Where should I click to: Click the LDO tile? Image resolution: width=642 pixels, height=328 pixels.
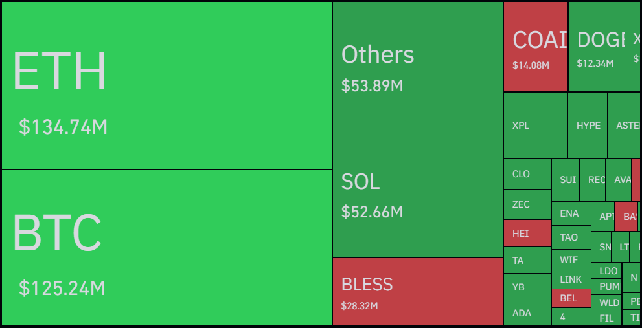pyautogui.click(x=608, y=271)
